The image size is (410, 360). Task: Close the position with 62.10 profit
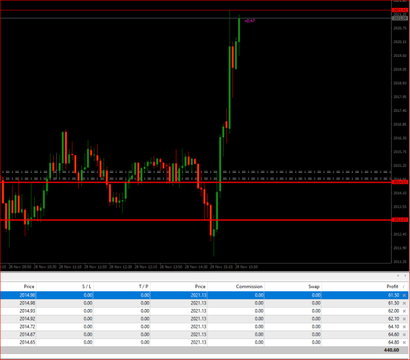point(404,319)
